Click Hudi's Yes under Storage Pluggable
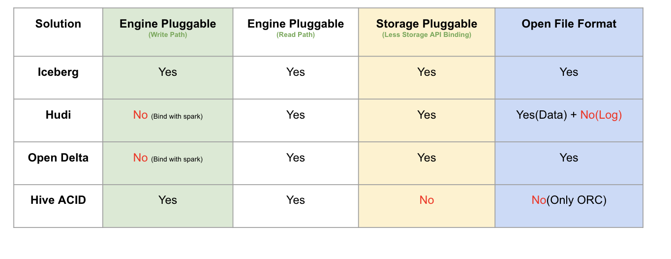The width and height of the screenshot is (671, 259). [427, 115]
